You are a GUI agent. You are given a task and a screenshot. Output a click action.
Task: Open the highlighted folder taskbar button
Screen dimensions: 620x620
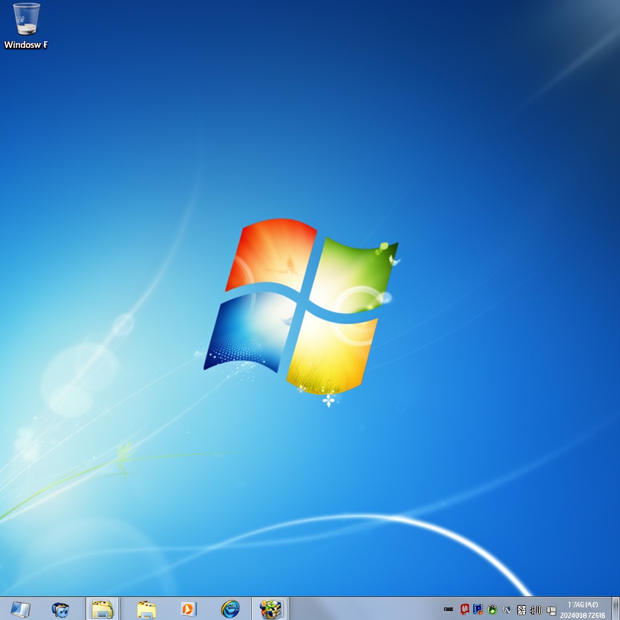click(102, 609)
